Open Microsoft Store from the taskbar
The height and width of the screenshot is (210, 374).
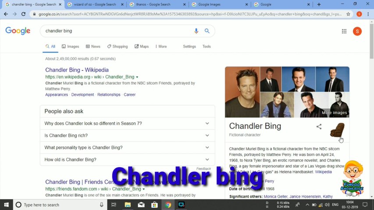(155, 205)
